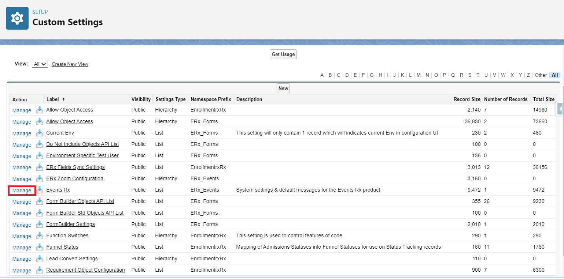Image resolution: width=564 pixels, height=279 pixels.
Task: Click the New custom setting button
Action: [x=283, y=88]
